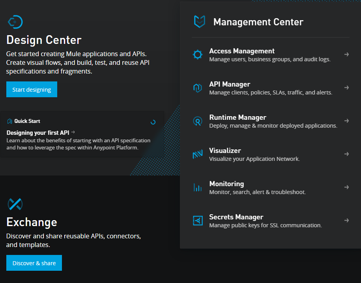Viewport: 361px width, 283px height.
Task: Open Secrets Manager
Action: pyautogui.click(x=236, y=217)
